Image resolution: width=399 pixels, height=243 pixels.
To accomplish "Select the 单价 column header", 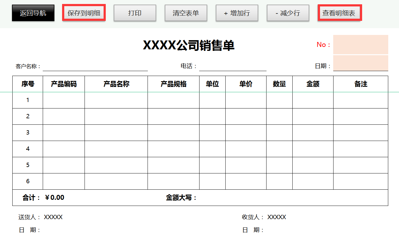I will (x=246, y=84).
